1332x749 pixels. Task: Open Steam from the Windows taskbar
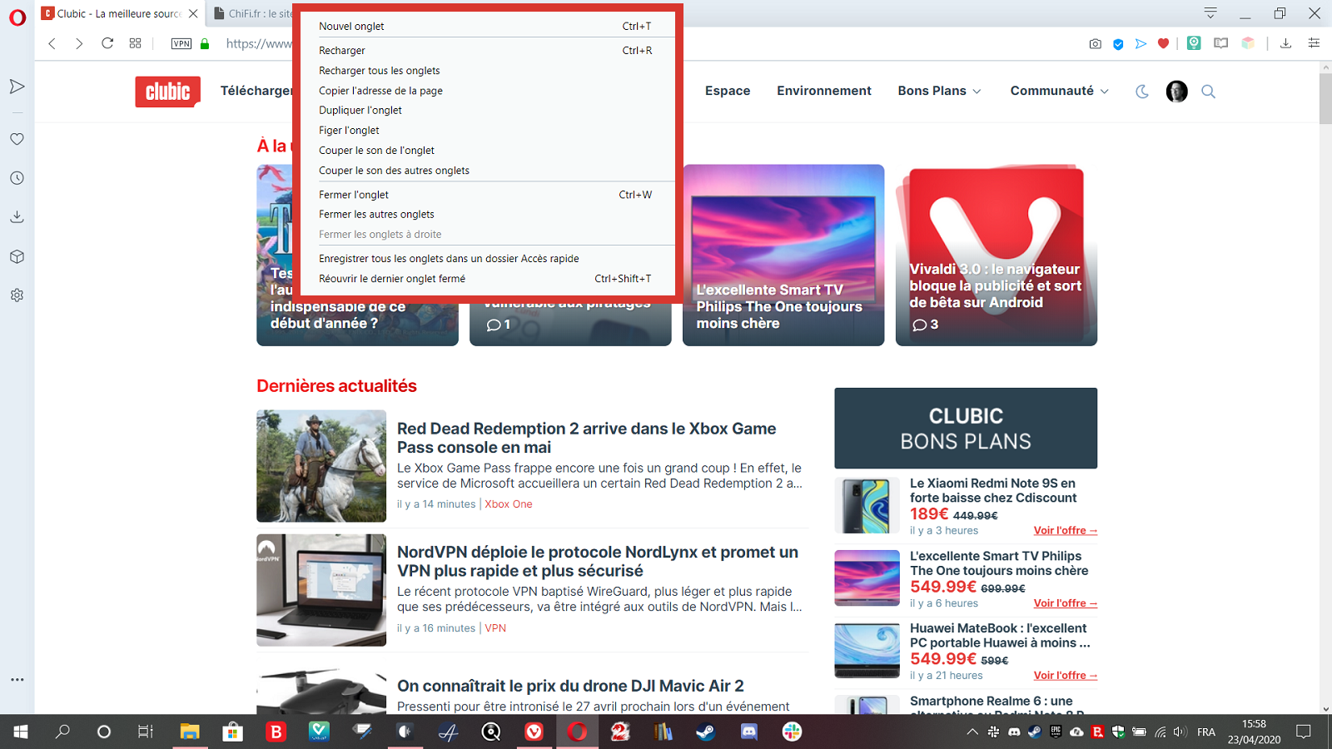pos(705,732)
